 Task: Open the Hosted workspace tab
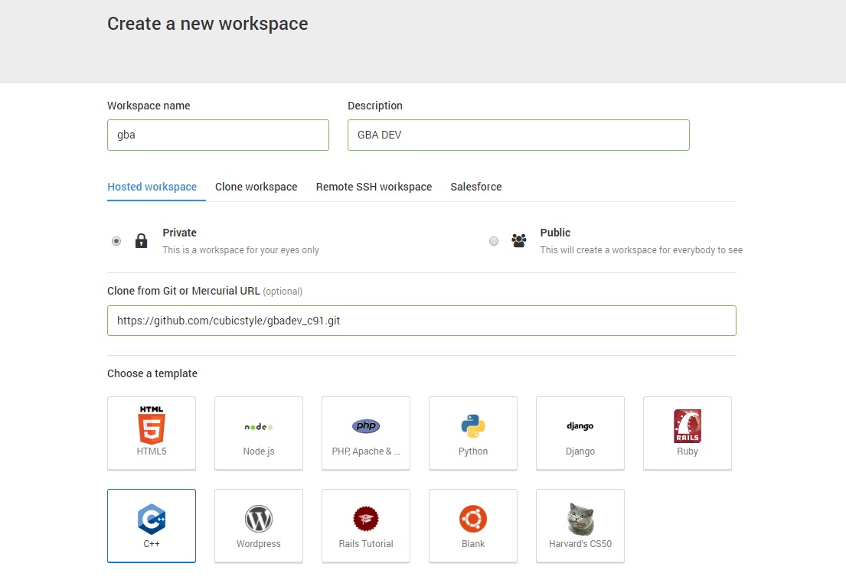pos(152,187)
